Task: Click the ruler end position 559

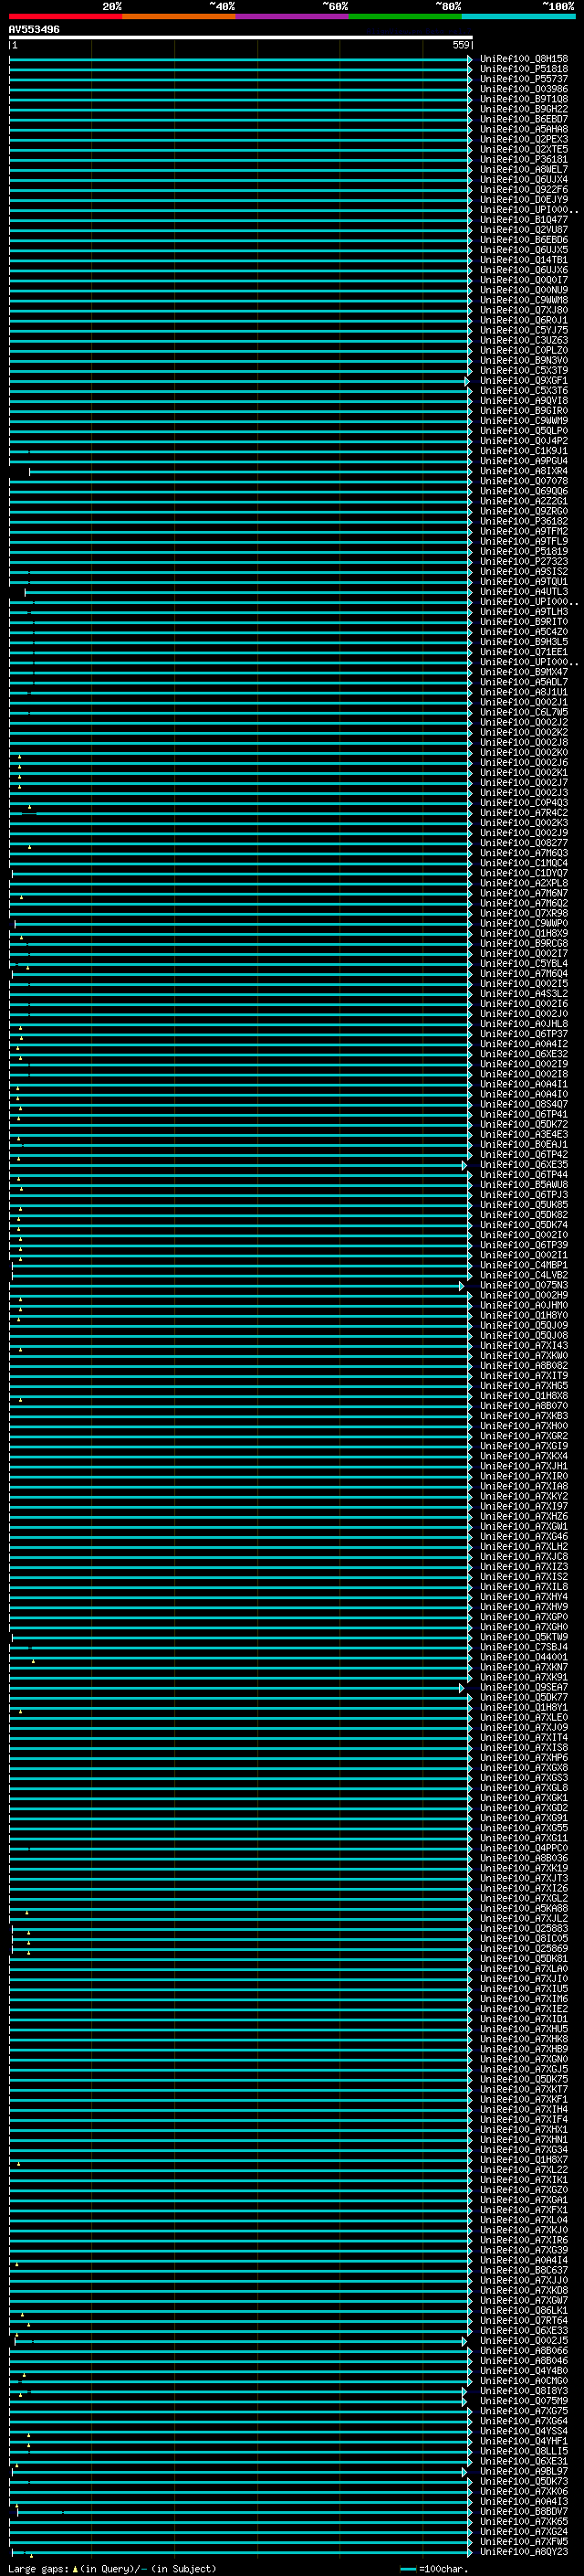Action: pyautogui.click(x=461, y=45)
